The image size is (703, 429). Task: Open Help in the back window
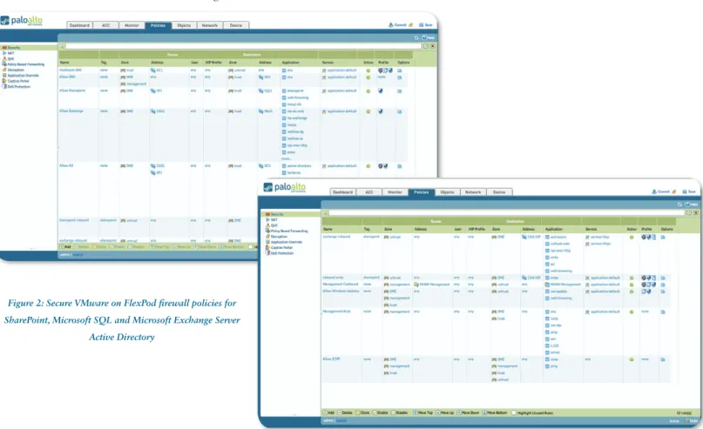429,37
